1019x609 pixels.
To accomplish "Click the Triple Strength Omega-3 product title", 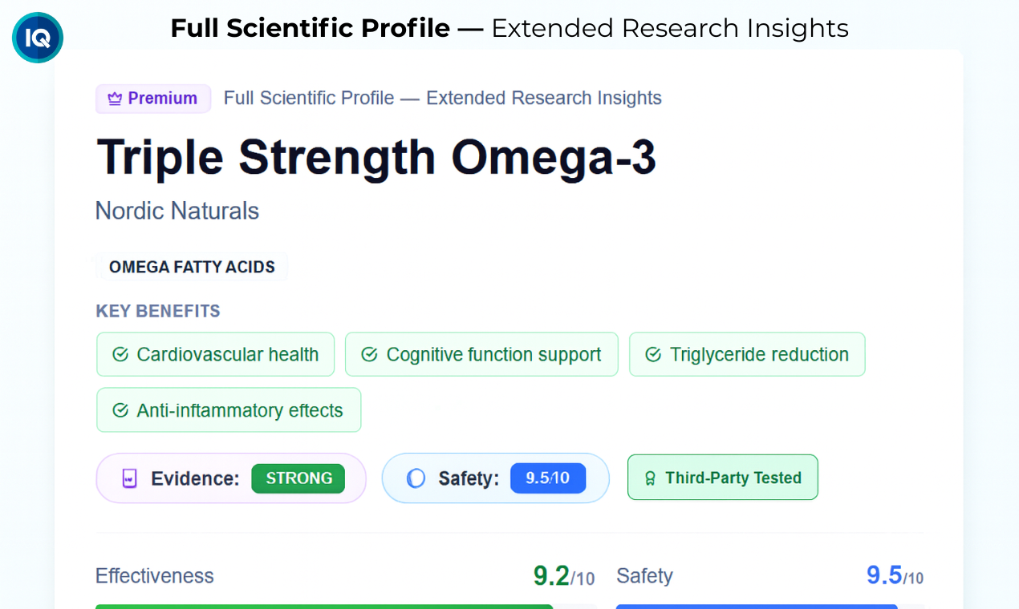I will (x=376, y=156).
